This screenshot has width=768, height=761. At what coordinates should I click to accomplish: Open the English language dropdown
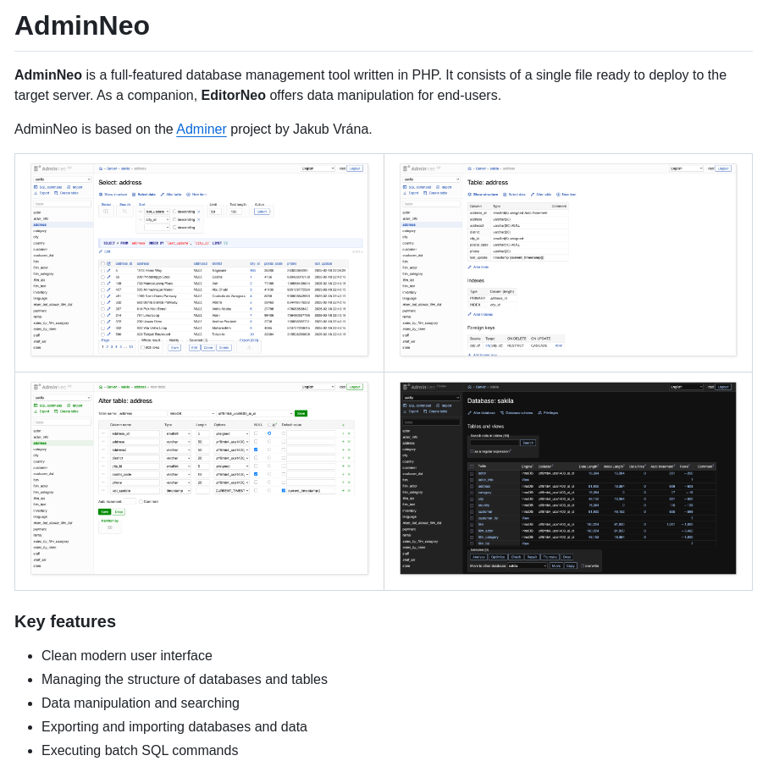click(318, 169)
